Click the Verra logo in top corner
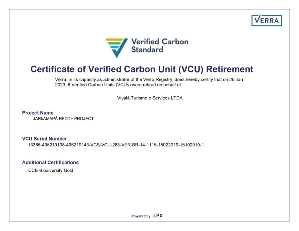Viewport: 299px width, 231px height. [x=266, y=20]
